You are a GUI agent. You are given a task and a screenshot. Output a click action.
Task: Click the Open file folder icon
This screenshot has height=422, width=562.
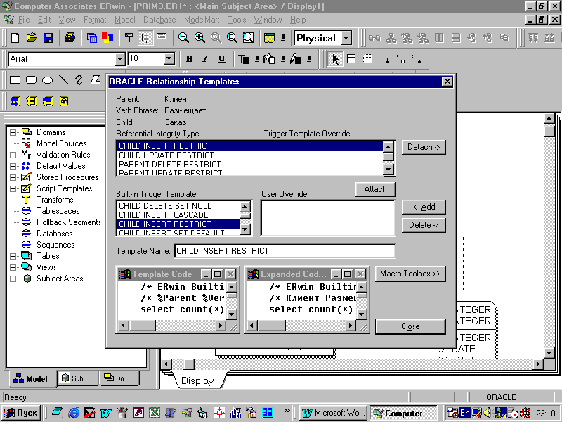(x=32, y=38)
